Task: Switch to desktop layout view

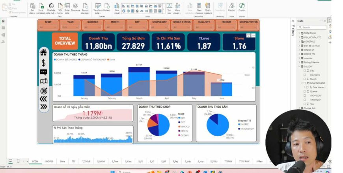Action: point(10,161)
